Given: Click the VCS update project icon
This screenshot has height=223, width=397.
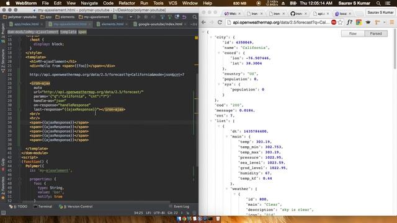Looking at the screenshot, I should click(163, 17).
